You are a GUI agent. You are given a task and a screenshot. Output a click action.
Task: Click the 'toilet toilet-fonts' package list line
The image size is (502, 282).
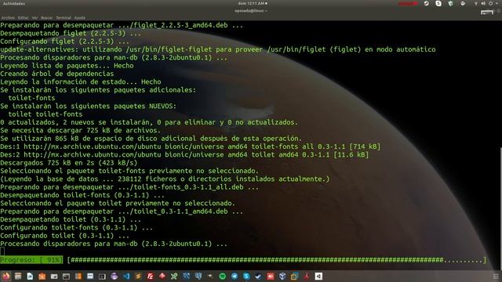click(45, 114)
